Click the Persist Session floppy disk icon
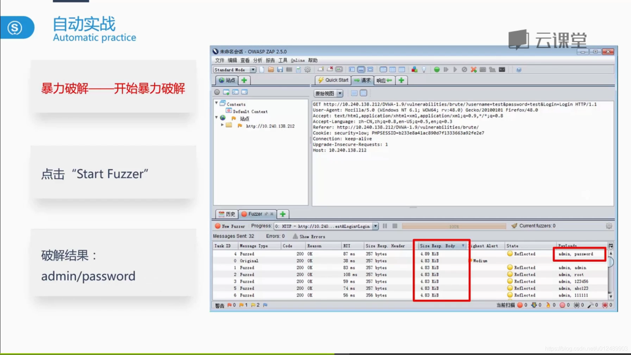 click(280, 70)
